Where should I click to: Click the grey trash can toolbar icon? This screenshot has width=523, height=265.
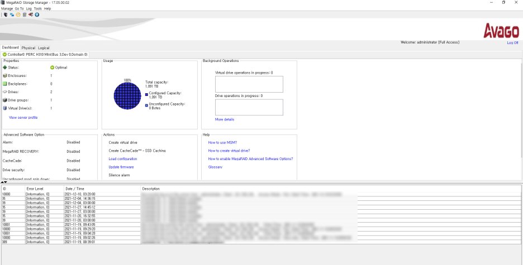[25, 15]
